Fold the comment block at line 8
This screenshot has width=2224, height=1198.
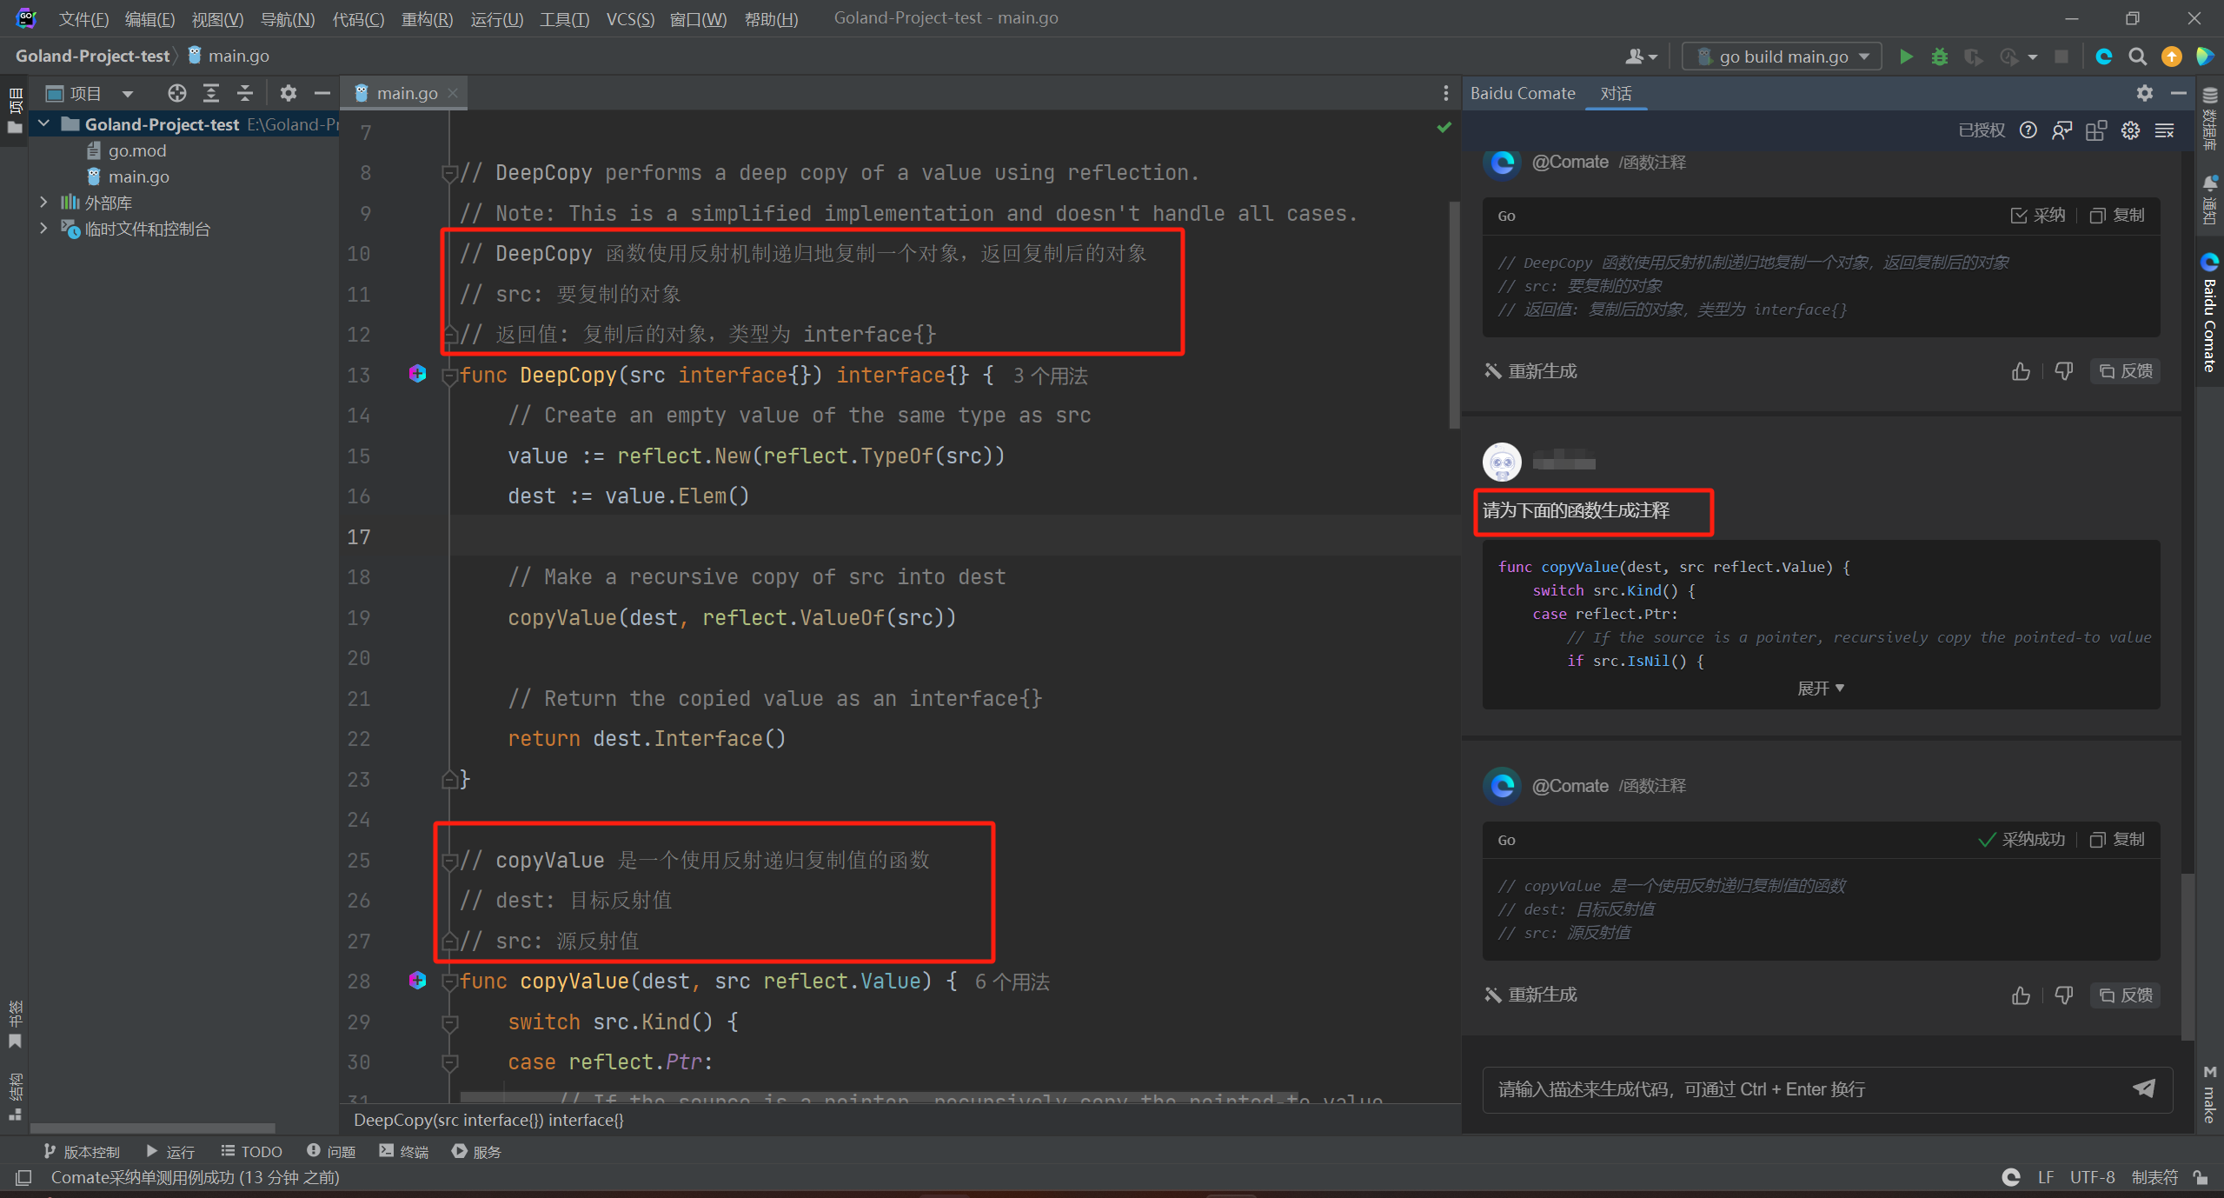(x=449, y=174)
